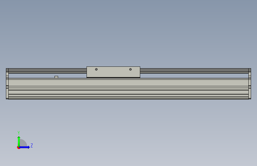The width and height of the screenshot is (257, 166).
Task: Select the left end cap of the rail
Action: [7, 84]
